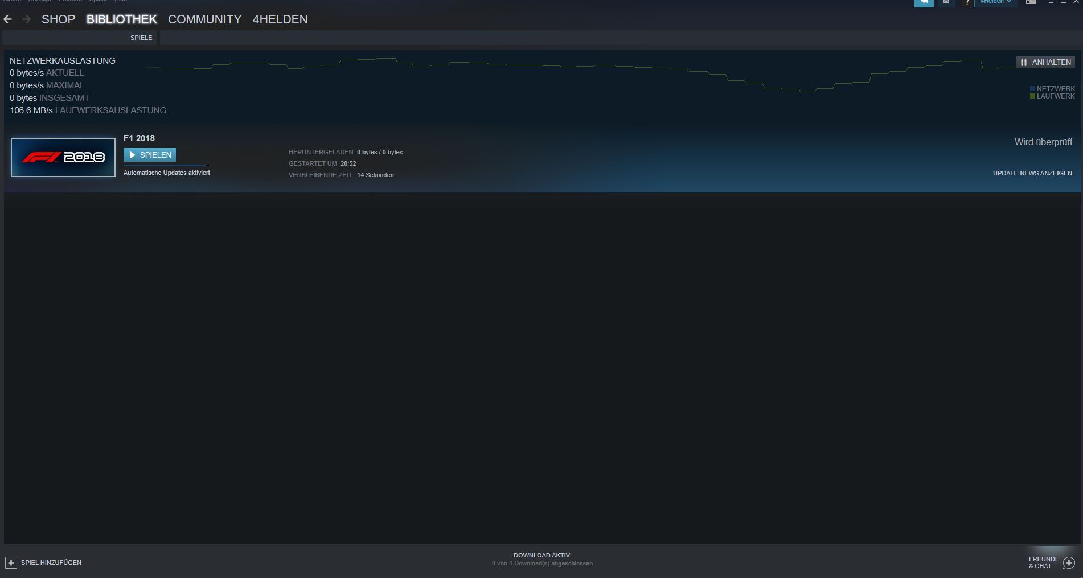Click the GESTARTET UM 20:52 text

(x=322, y=163)
